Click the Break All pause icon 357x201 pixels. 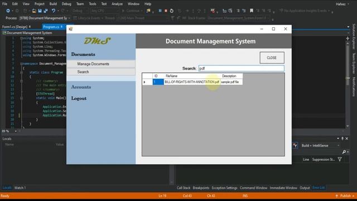160,11
